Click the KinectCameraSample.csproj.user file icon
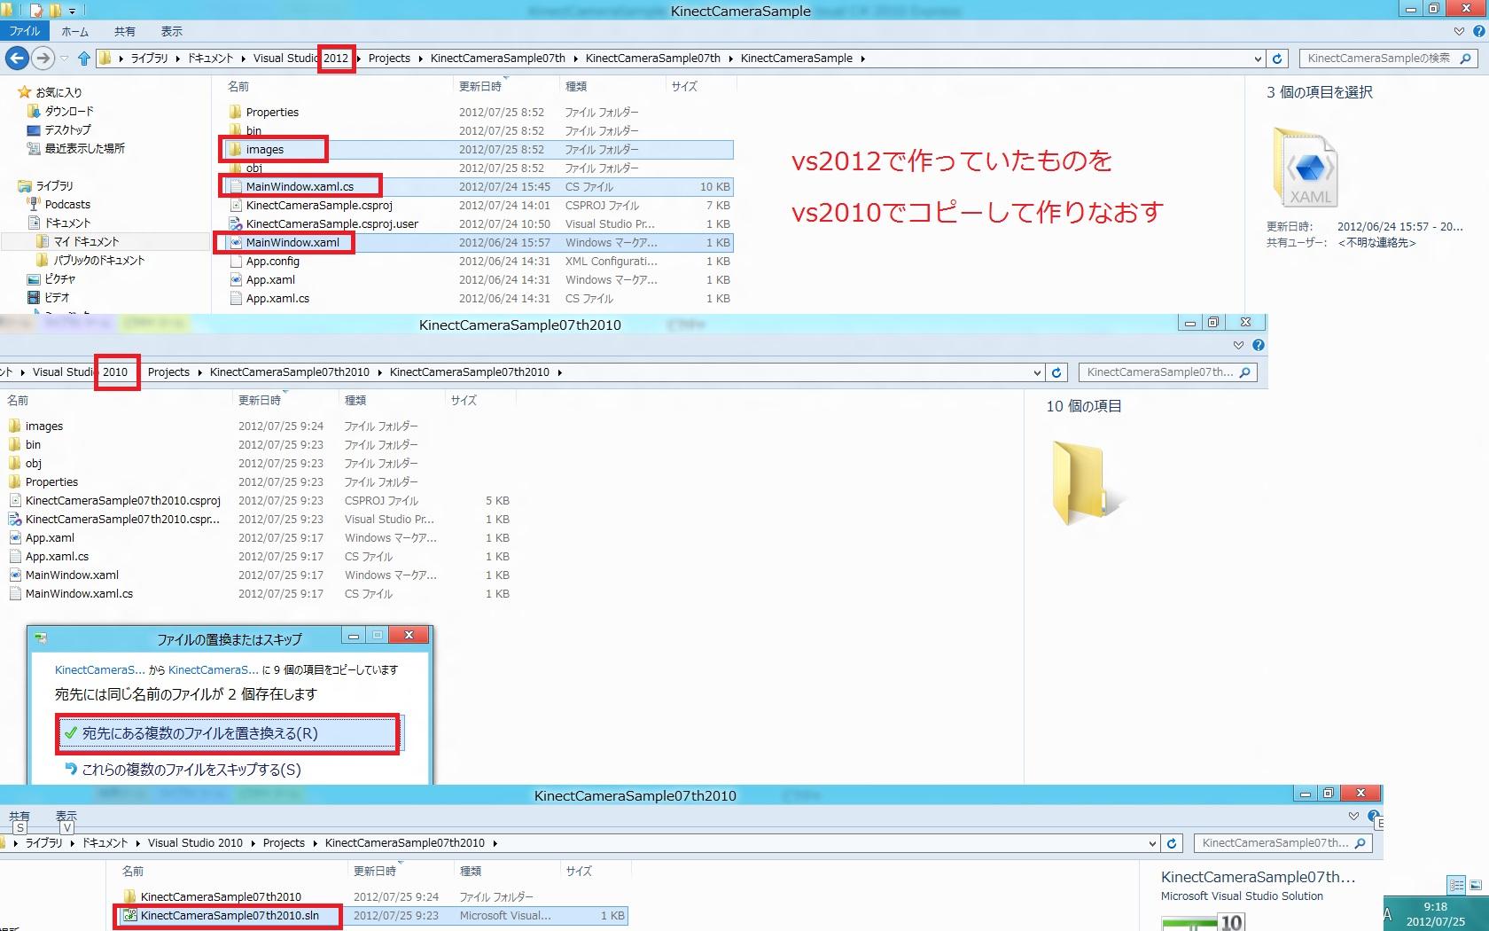Image resolution: width=1489 pixels, height=931 pixels. click(235, 223)
